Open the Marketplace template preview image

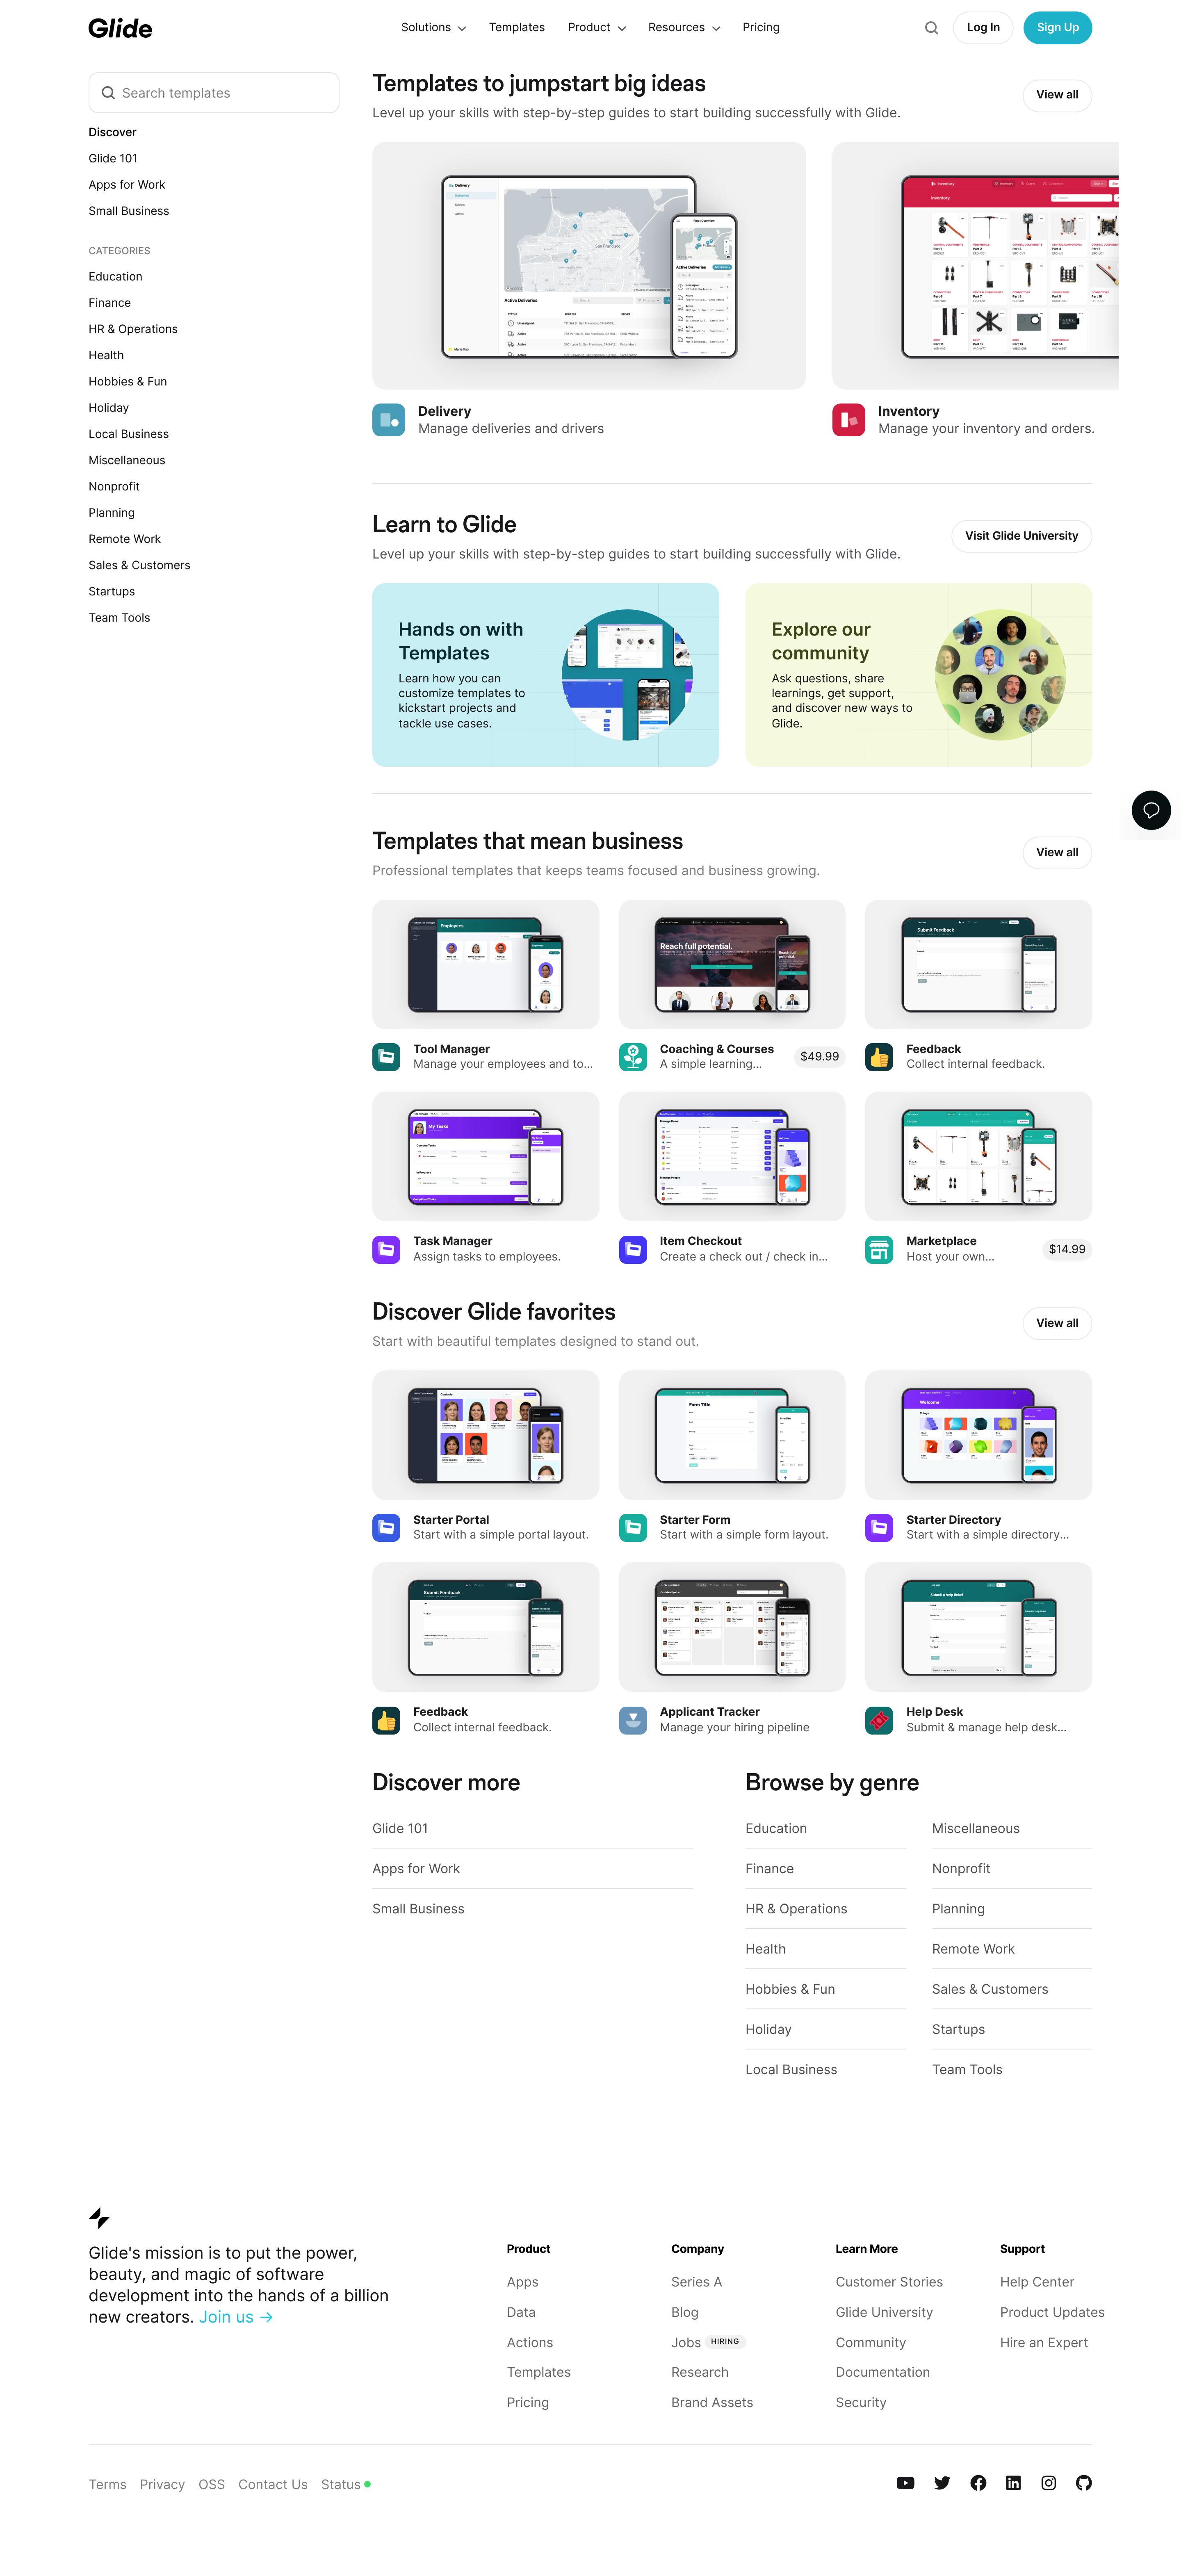tap(978, 1156)
